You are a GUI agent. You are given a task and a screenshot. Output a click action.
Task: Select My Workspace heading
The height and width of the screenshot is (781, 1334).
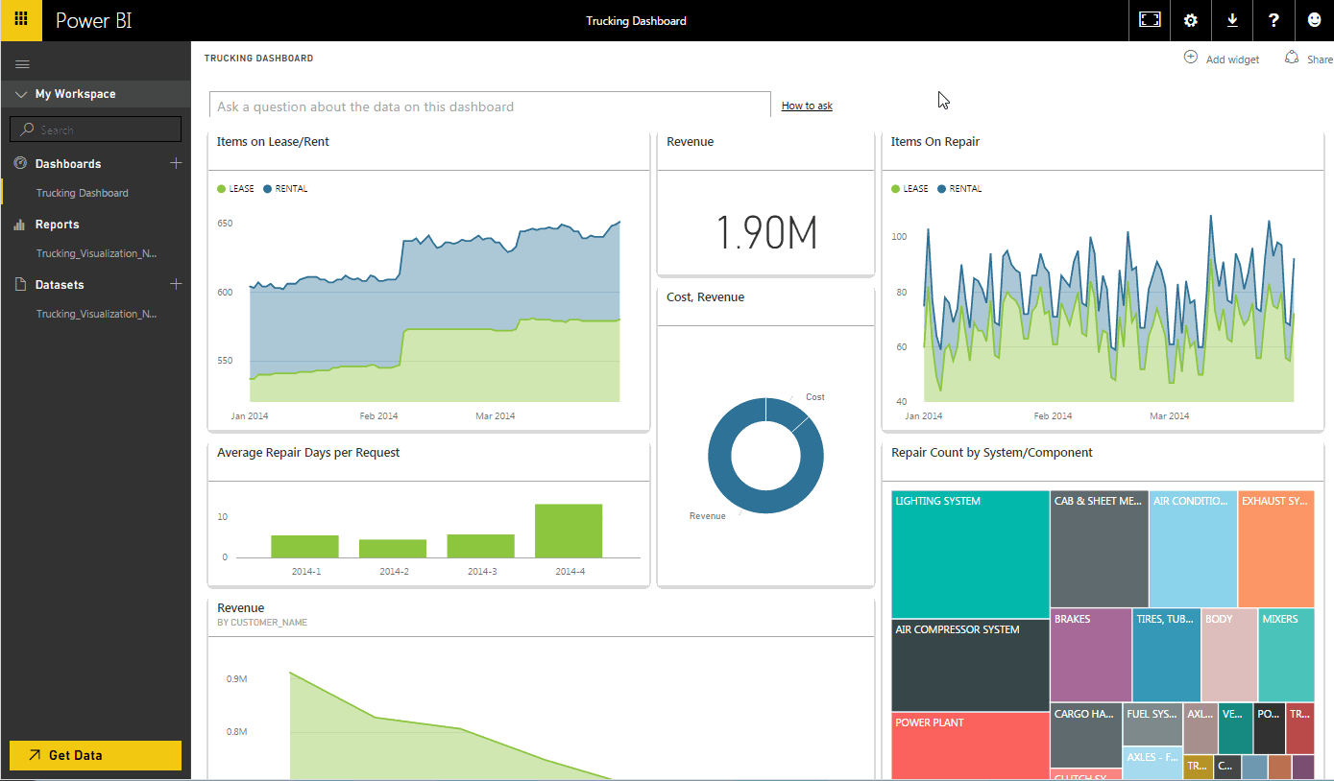tap(75, 94)
